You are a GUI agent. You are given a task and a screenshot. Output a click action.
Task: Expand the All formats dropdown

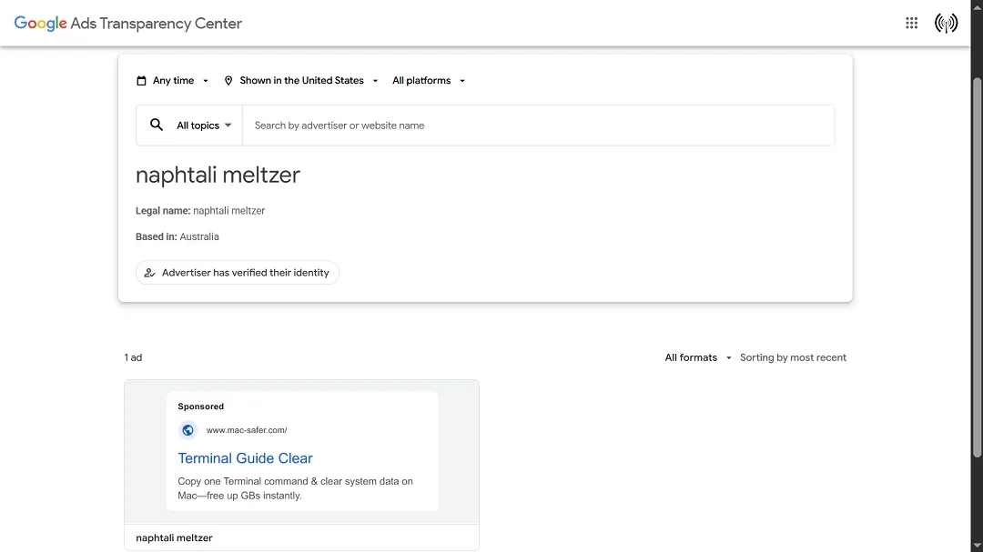pos(698,357)
